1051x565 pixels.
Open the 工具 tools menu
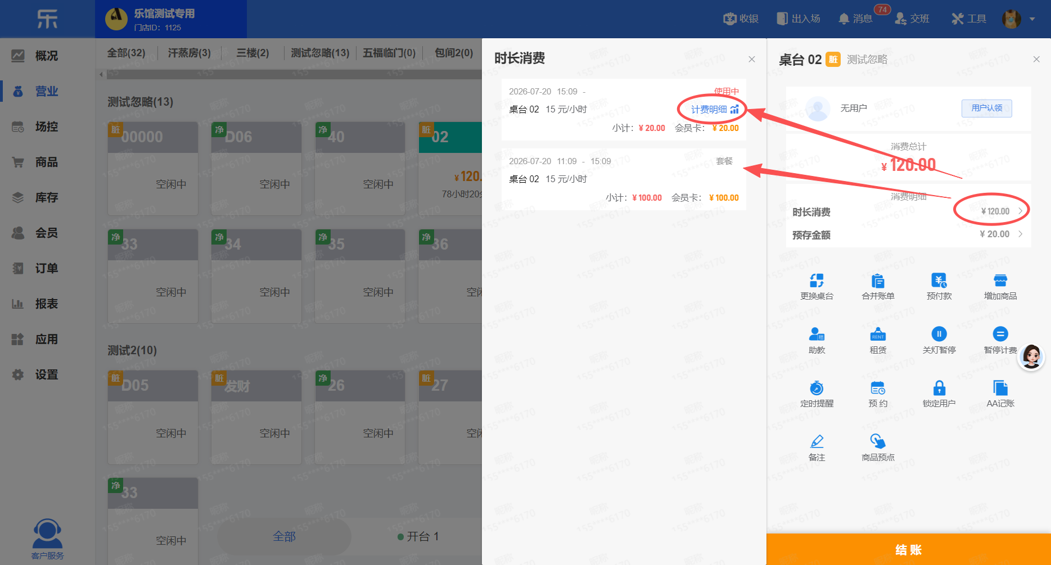969,19
